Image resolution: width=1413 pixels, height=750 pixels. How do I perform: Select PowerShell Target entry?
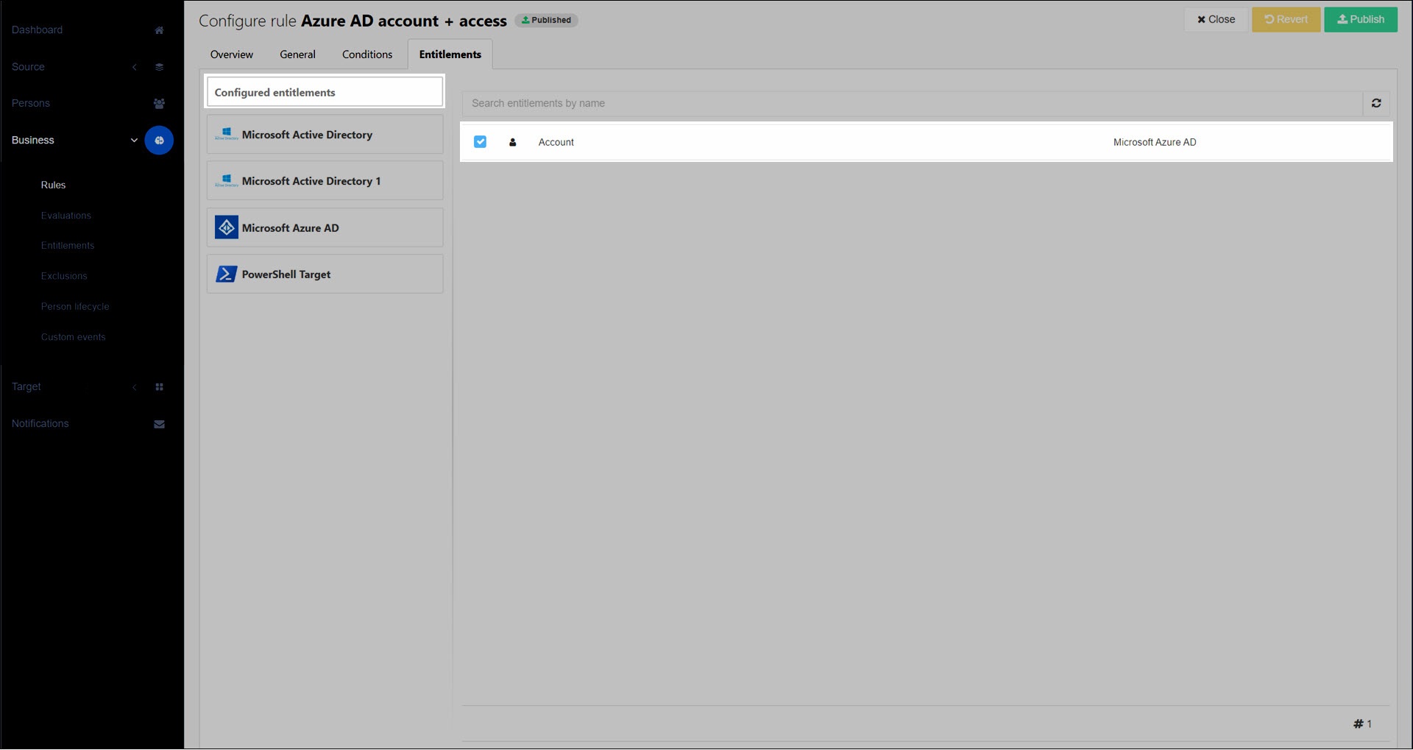click(325, 274)
